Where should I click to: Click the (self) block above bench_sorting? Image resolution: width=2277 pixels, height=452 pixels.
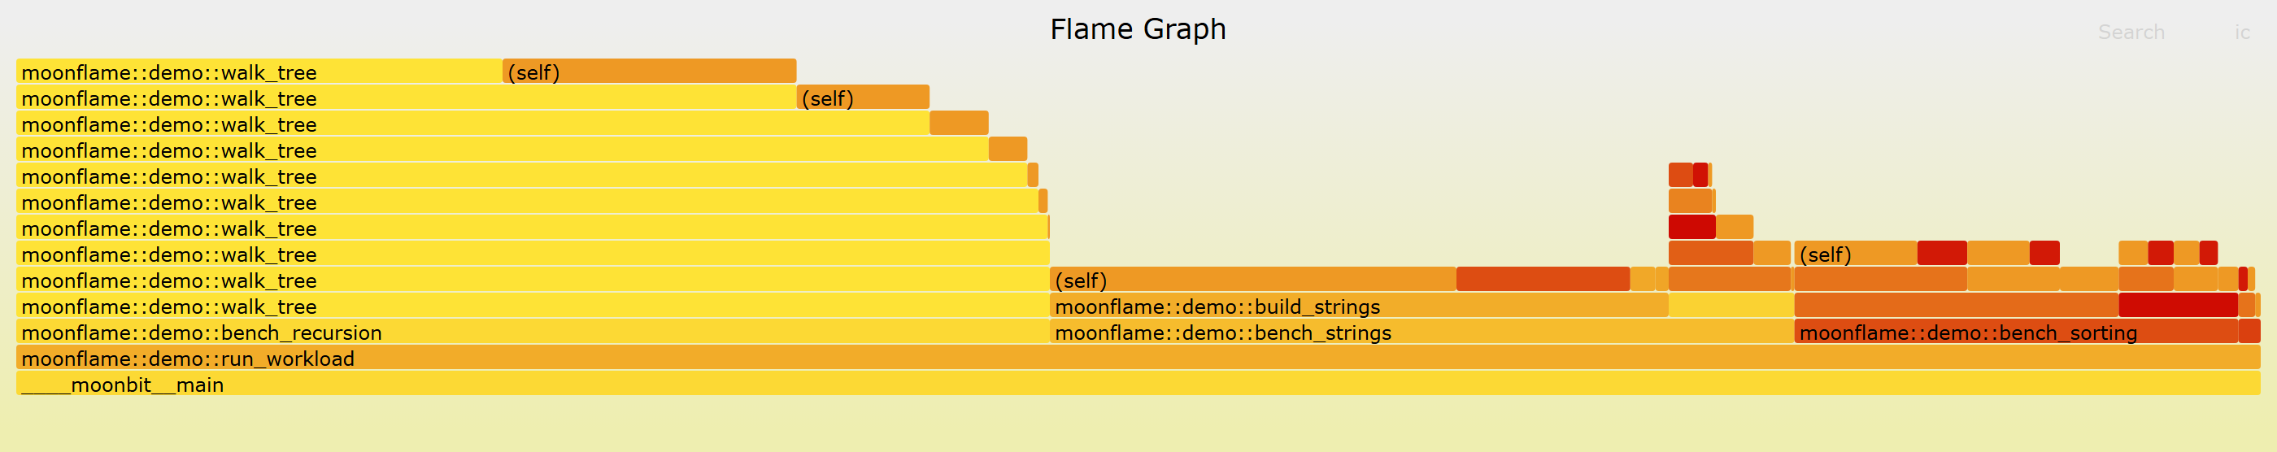click(1856, 254)
